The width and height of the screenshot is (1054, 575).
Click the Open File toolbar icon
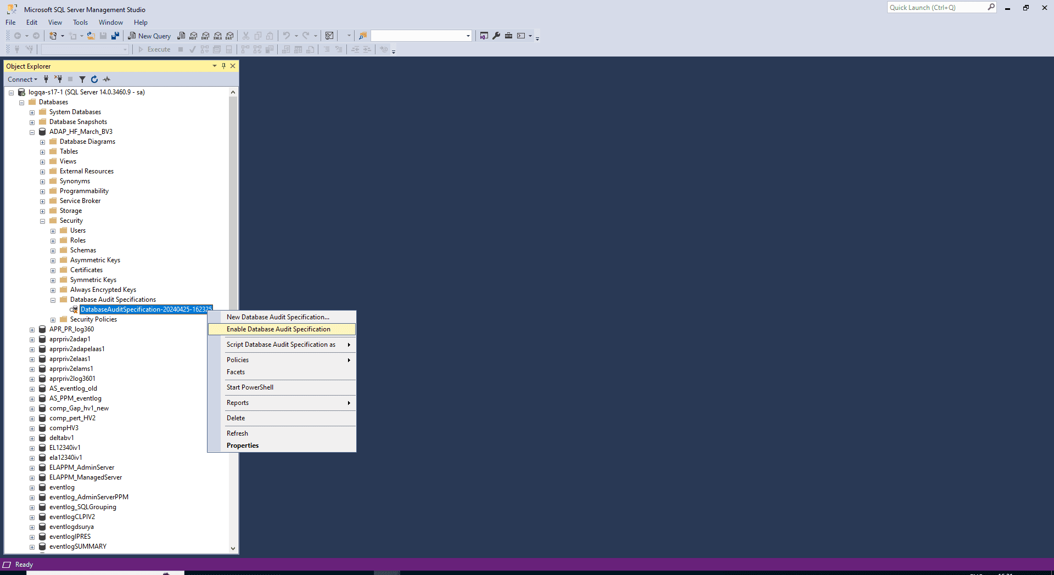[91, 36]
